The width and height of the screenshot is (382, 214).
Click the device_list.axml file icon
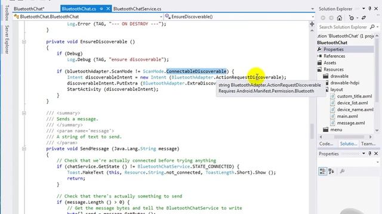pyautogui.click(x=332, y=103)
